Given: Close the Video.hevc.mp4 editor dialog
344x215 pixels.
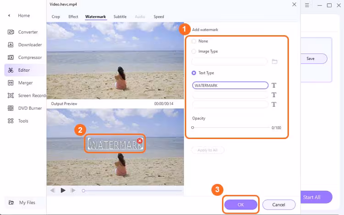Looking at the screenshot, I should (294, 5).
